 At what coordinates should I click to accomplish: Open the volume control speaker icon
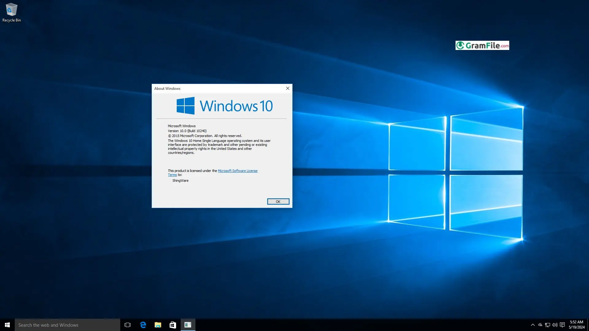555,325
